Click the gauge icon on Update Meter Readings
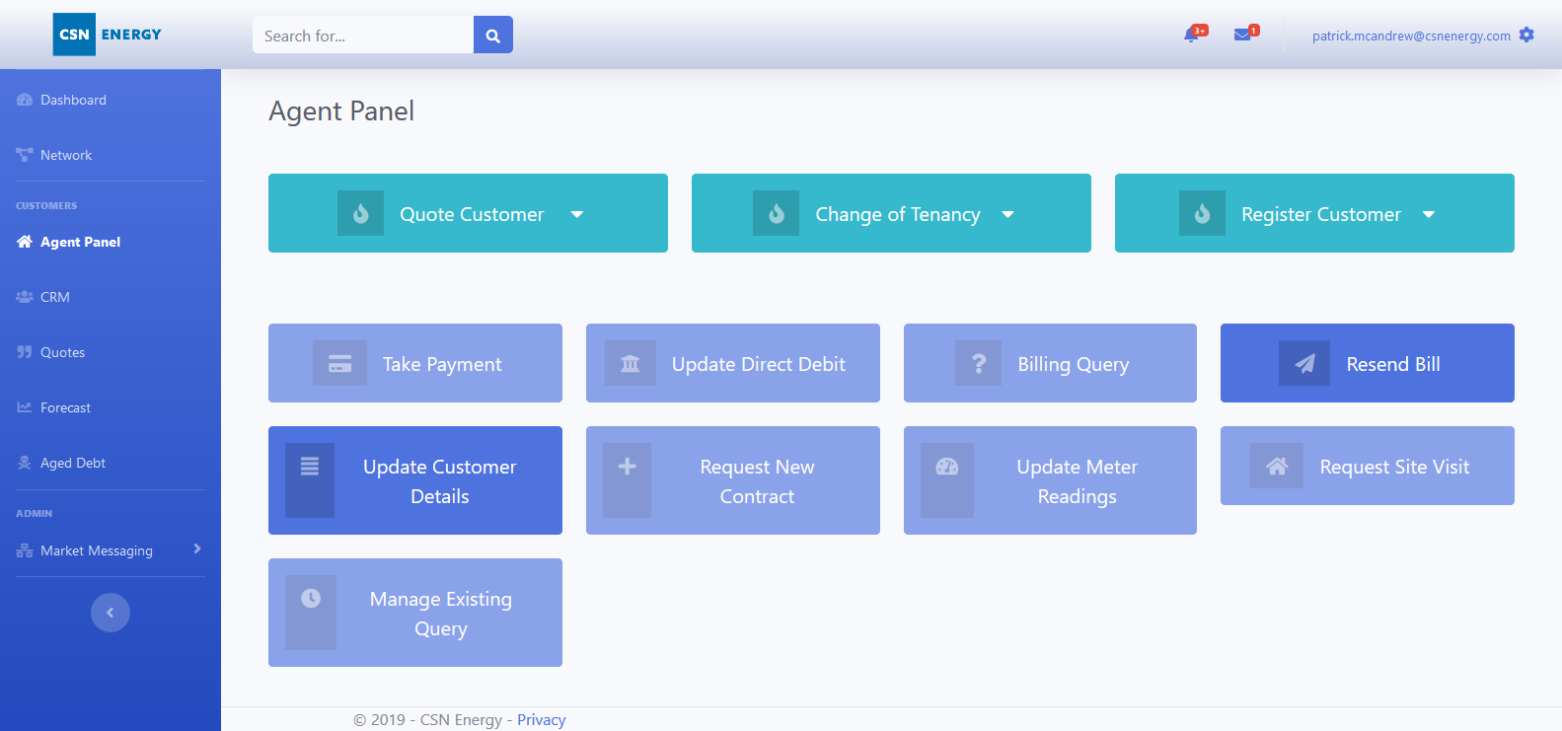 tap(946, 467)
